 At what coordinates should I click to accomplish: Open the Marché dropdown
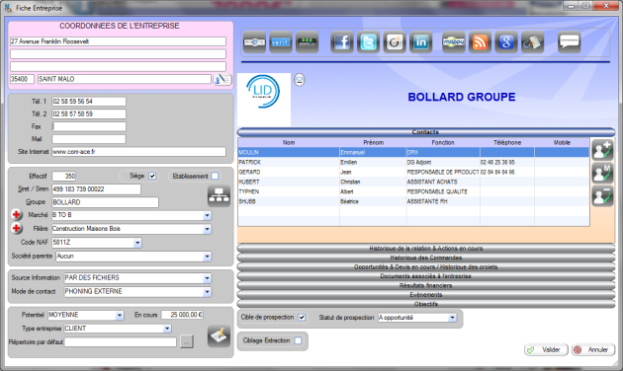tap(207, 215)
